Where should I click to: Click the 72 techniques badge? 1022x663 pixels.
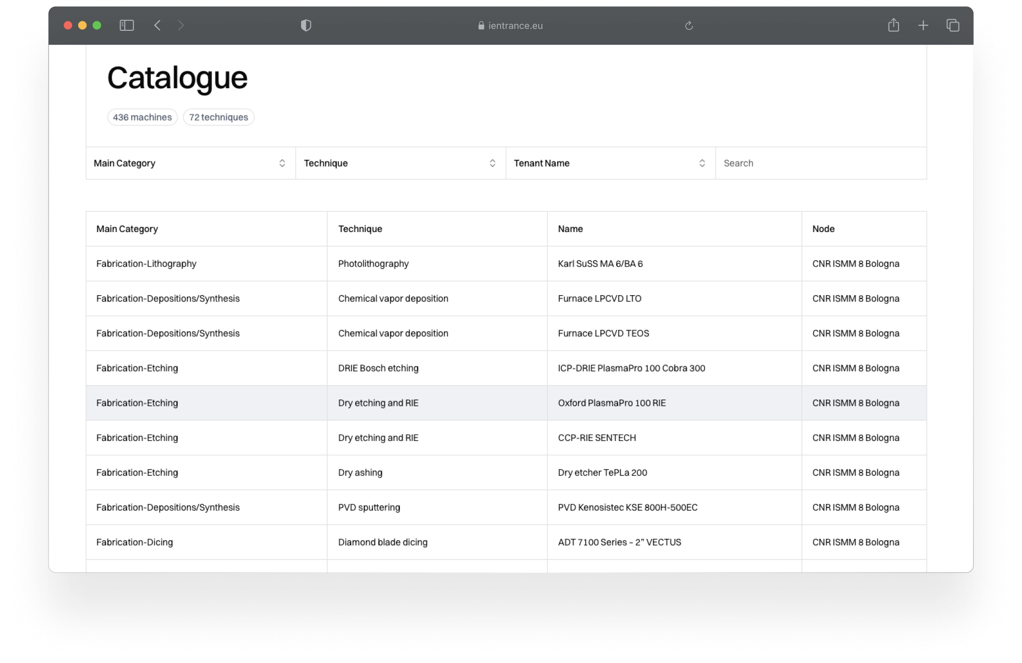(x=218, y=117)
